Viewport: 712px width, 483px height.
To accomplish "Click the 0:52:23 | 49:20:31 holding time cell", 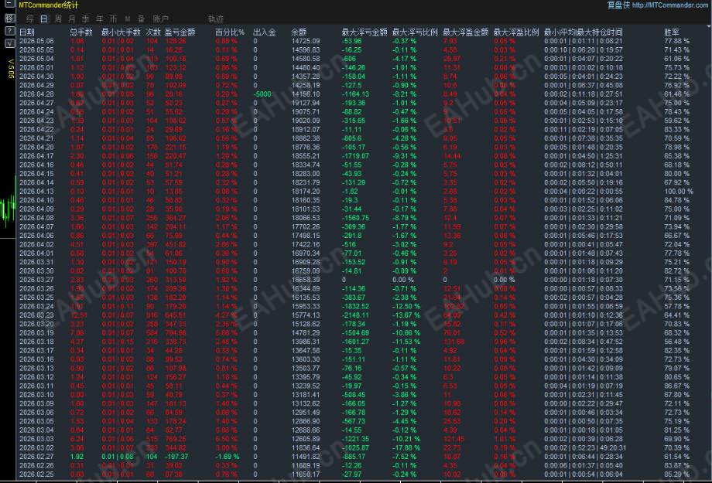I will tap(585, 447).
